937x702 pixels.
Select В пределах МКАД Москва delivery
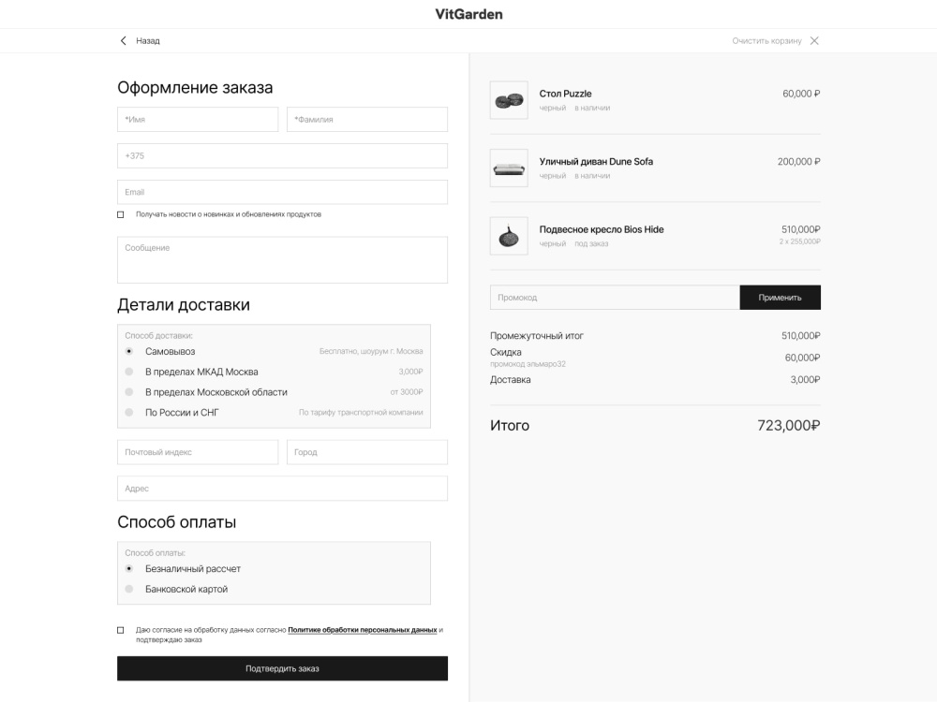pos(129,372)
